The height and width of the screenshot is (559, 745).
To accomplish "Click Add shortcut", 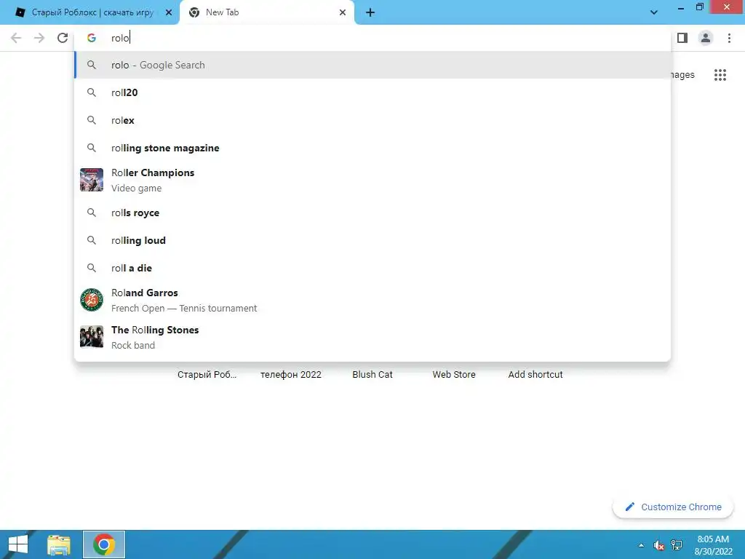I will 535,375.
